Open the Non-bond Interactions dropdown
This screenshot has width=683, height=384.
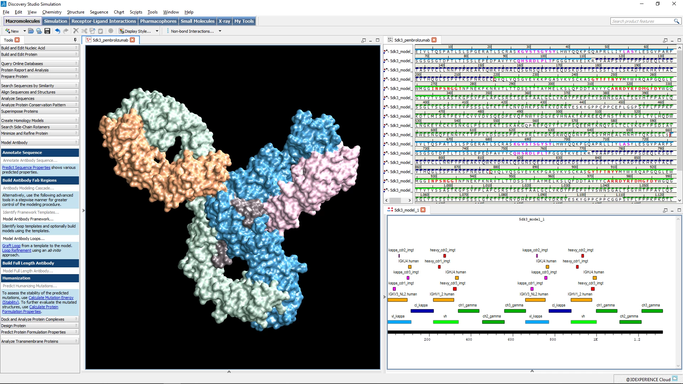click(220, 31)
